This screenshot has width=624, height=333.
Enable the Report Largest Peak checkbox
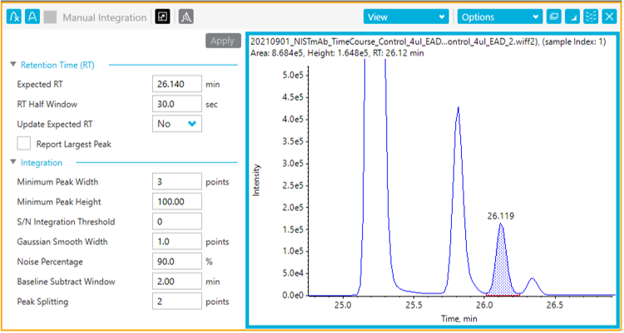pos(24,143)
